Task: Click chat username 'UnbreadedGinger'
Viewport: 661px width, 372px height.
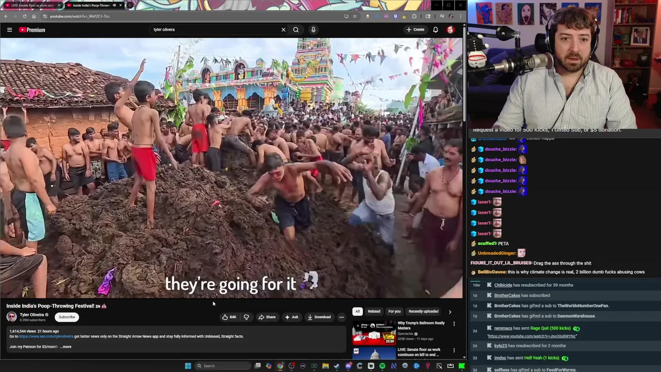Action: click(x=496, y=253)
